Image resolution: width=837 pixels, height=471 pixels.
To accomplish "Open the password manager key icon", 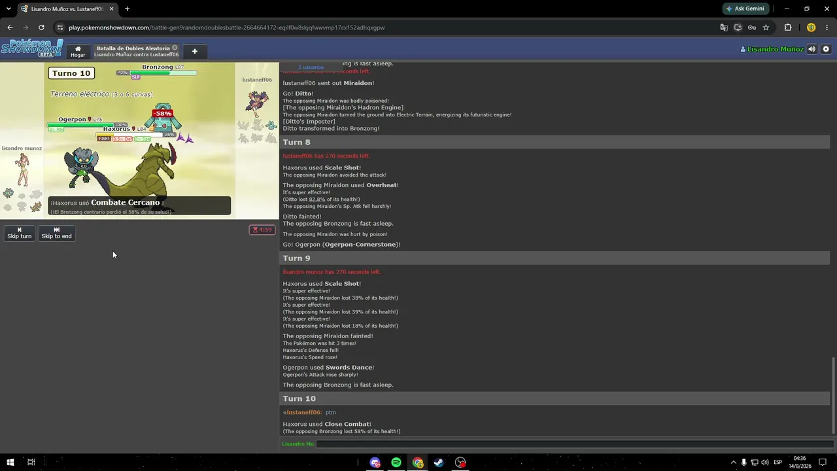I will 752,27.
